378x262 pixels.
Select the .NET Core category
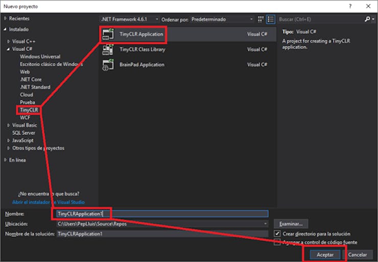(x=31, y=80)
